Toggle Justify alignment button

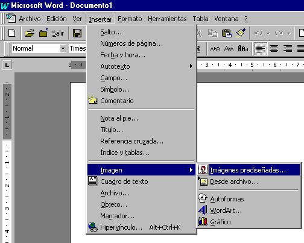tap(300, 49)
